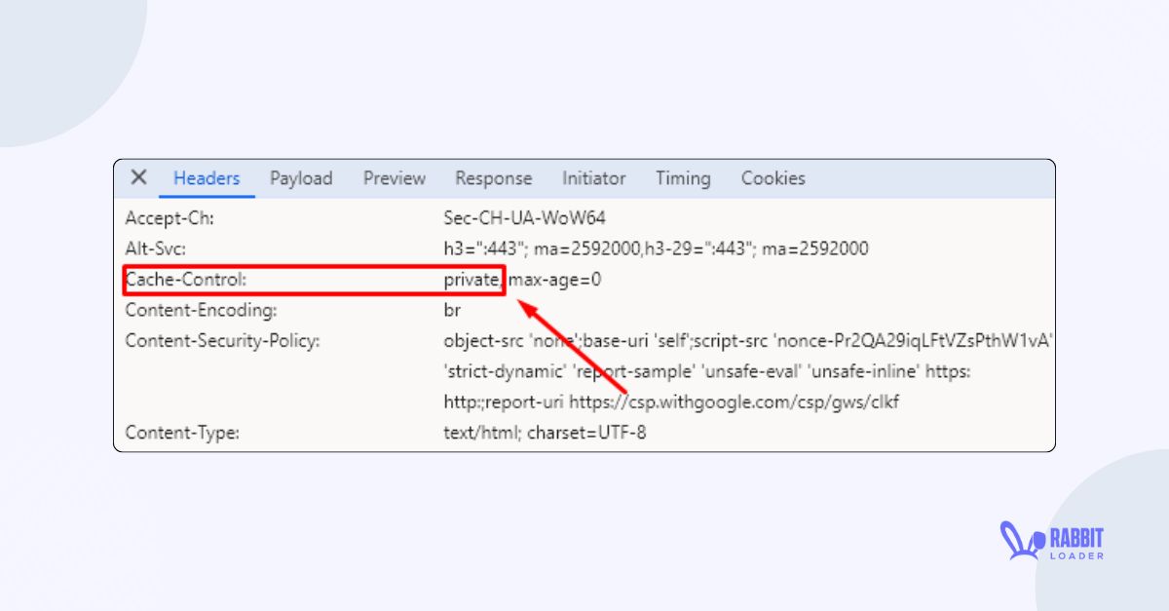Select the max-age=0 directive text
1169x611 pixels.
[556, 280]
